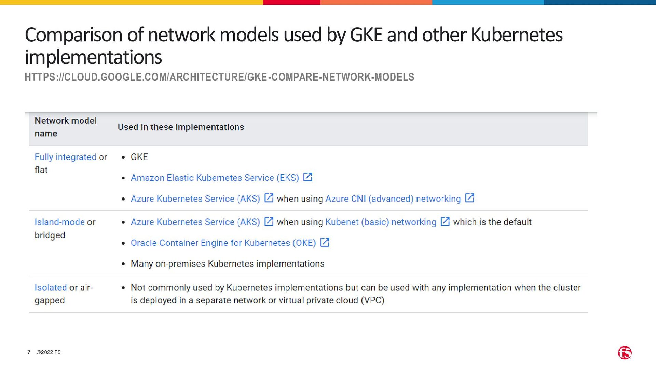Viewport: 656px width, 369px height.
Task: Click the red F5 logo
Action: [625, 353]
